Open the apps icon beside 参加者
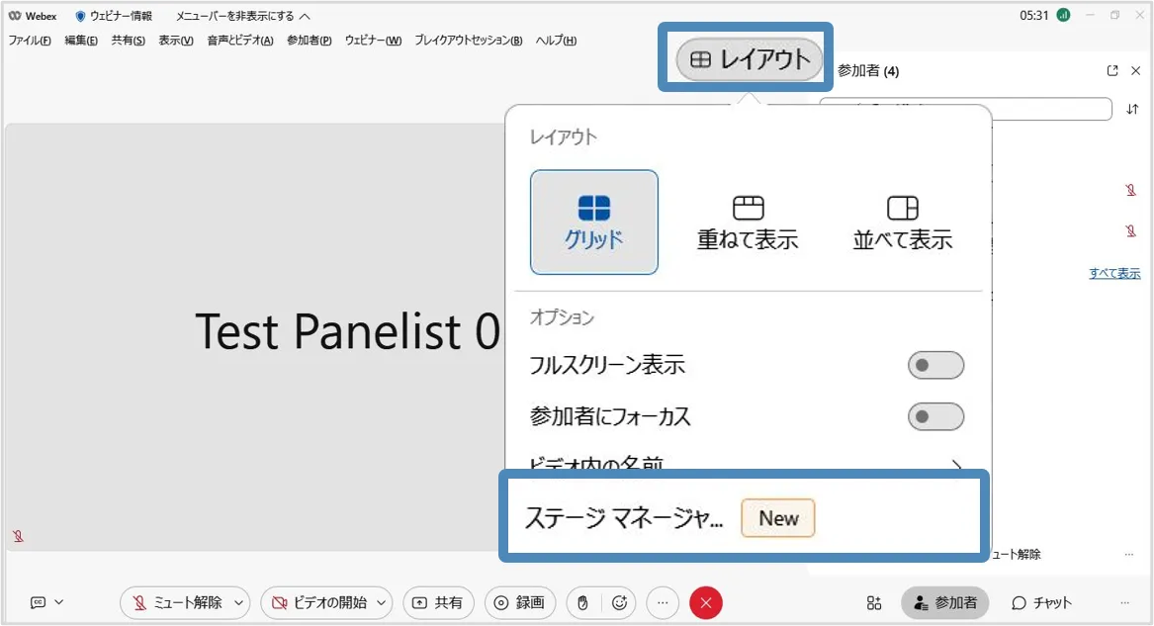1154x626 pixels. point(874,602)
